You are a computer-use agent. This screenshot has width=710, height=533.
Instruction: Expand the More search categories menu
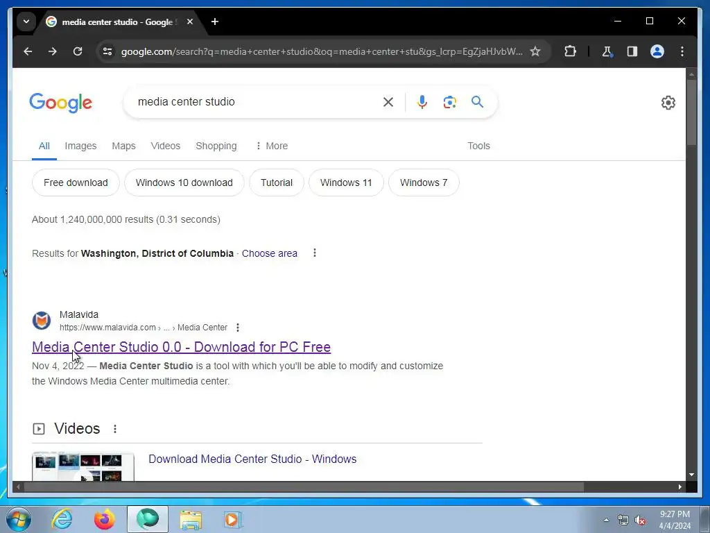pyautogui.click(x=272, y=146)
